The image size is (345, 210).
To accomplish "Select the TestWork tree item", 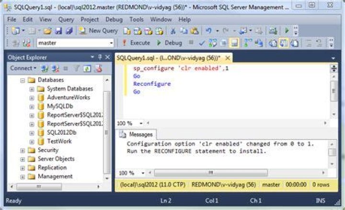I will pos(59,141).
